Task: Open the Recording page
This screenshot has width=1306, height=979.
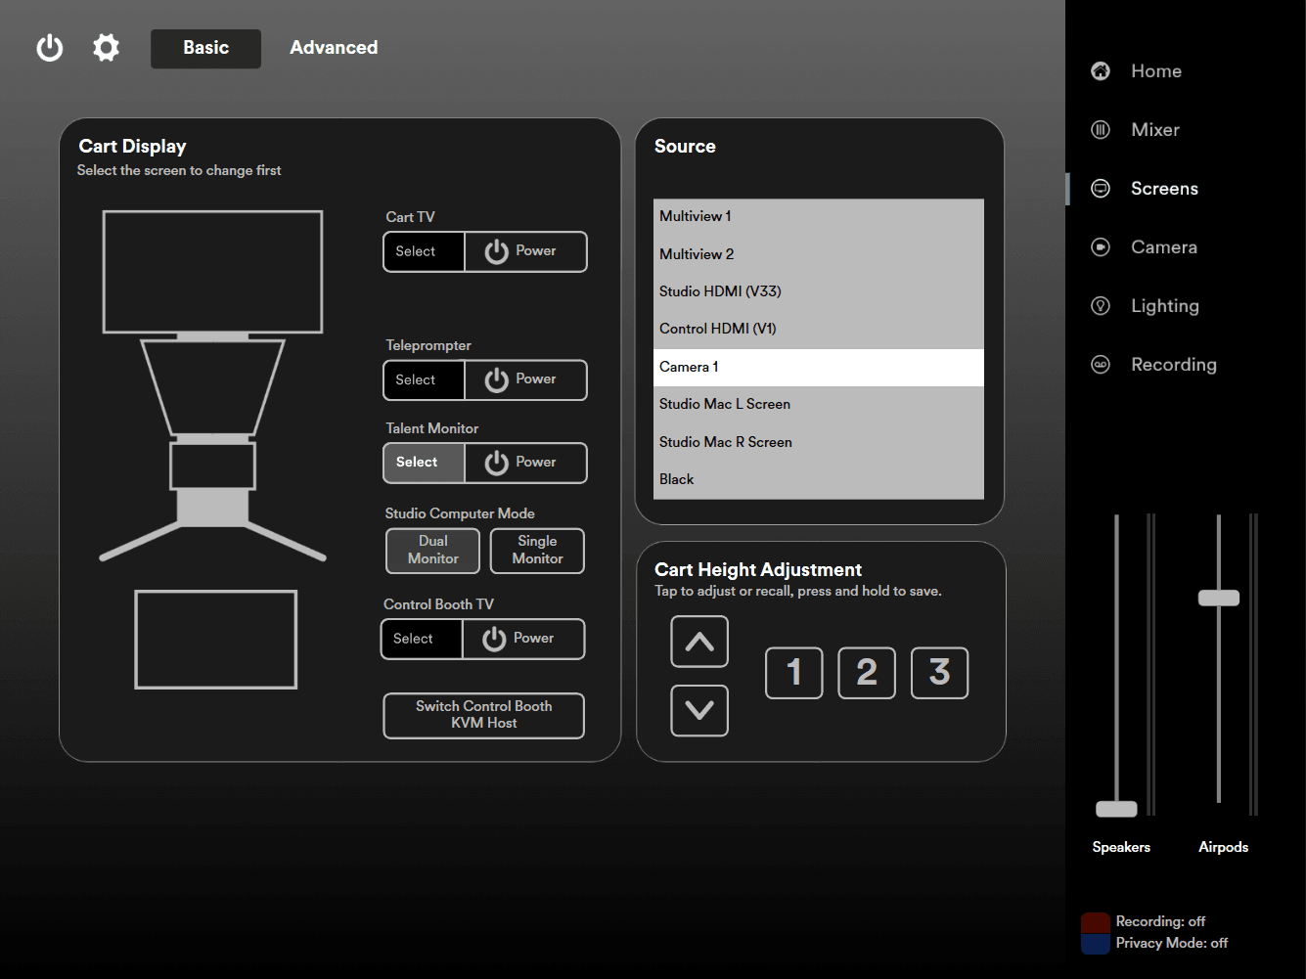Action: coord(1173,365)
